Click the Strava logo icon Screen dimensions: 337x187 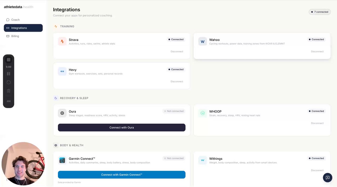click(62, 41)
